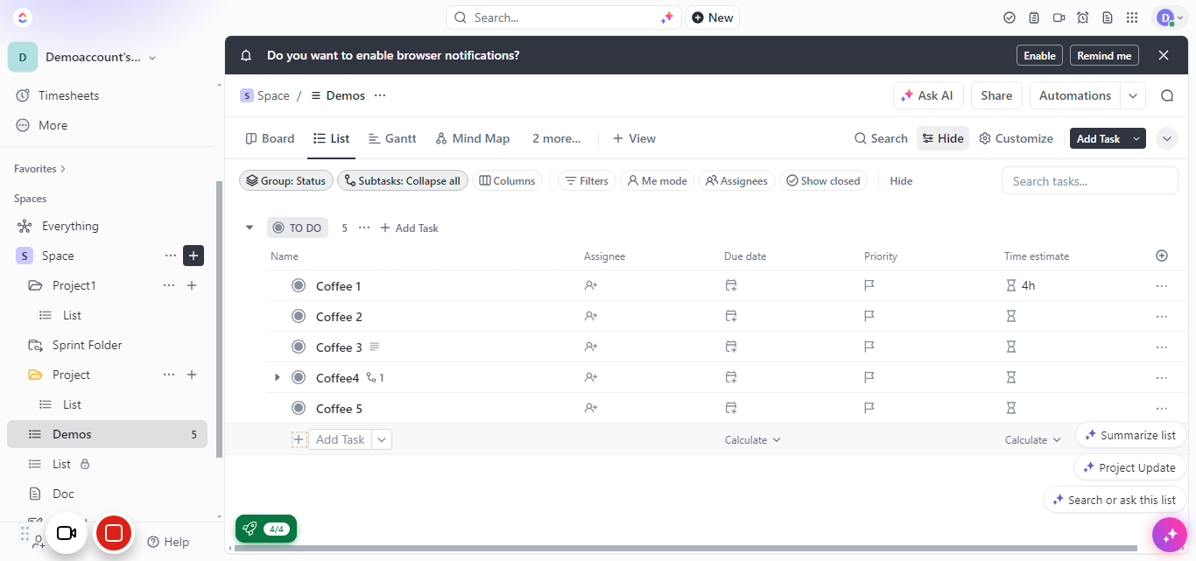Open the top bar clock reminder icon
The height and width of the screenshot is (561, 1196).
tap(1083, 18)
